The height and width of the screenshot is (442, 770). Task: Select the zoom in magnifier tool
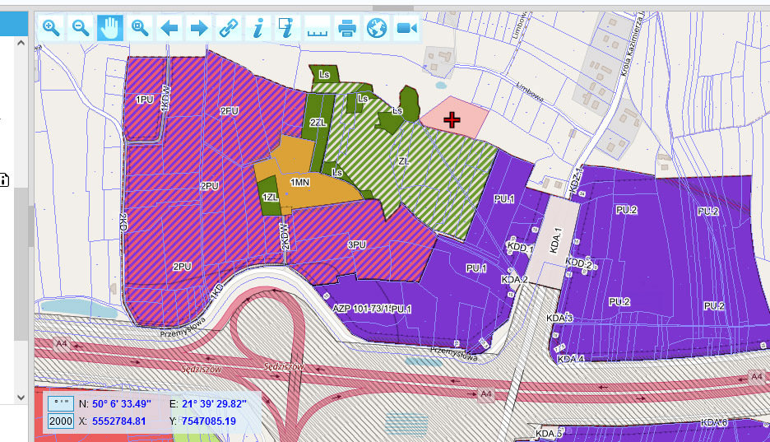coord(51,28)
